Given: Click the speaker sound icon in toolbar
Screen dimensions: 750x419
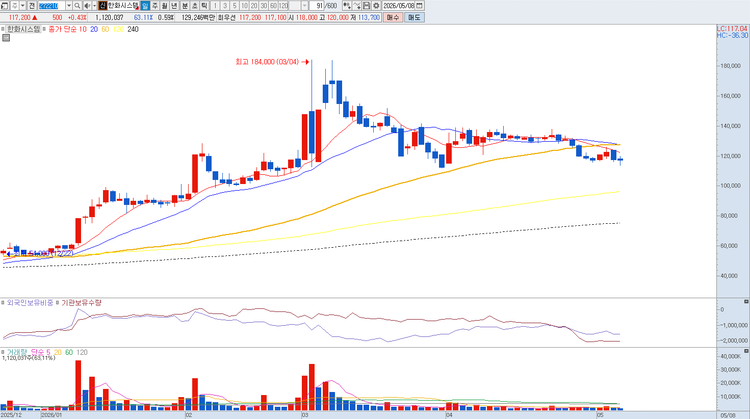Looking at the screenshot, I should 87,6.
